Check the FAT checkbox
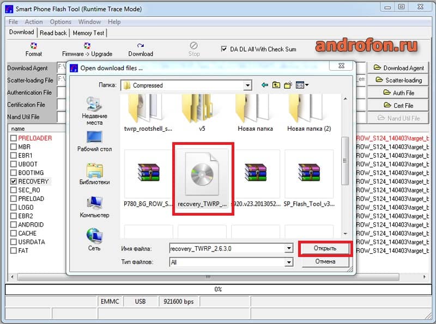This screenshot has height=324, width=436. (13, 250)
